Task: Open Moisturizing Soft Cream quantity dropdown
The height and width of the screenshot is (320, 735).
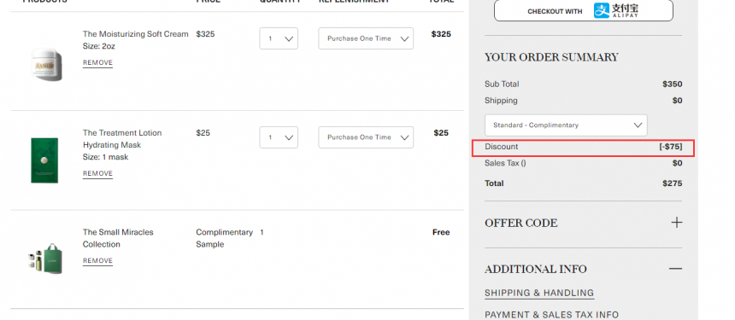Action: tap(279, 38)
